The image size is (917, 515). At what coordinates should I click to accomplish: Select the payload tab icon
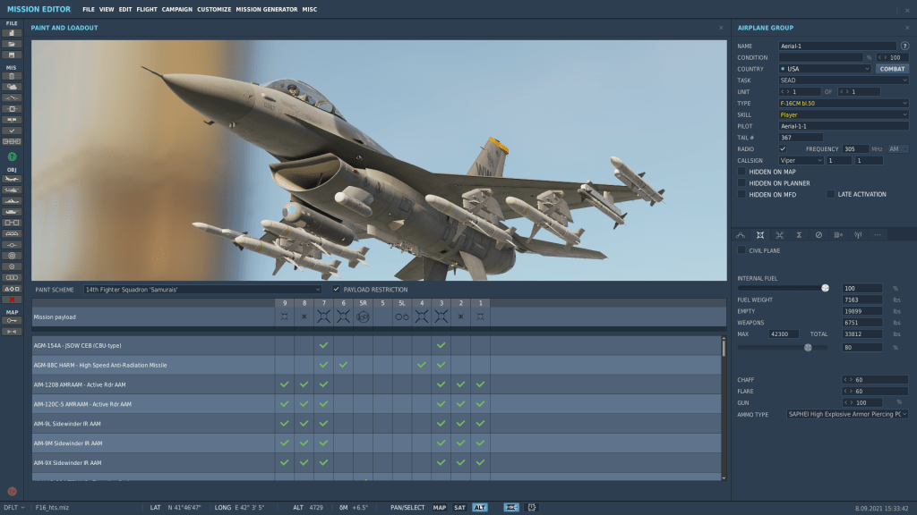760,235
